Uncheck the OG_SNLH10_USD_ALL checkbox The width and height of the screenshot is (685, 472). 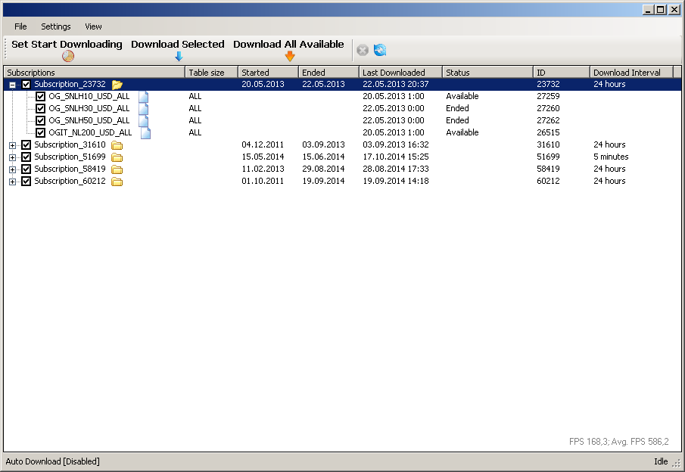coord(41,97)
